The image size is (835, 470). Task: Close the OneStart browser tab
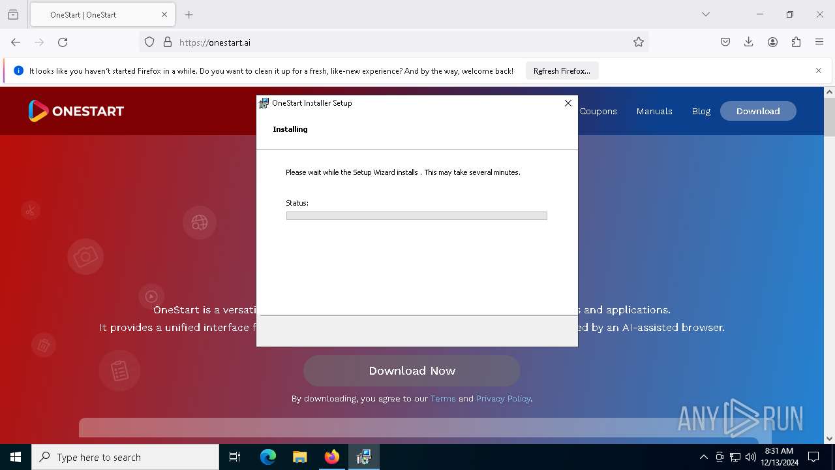[164, 14]
